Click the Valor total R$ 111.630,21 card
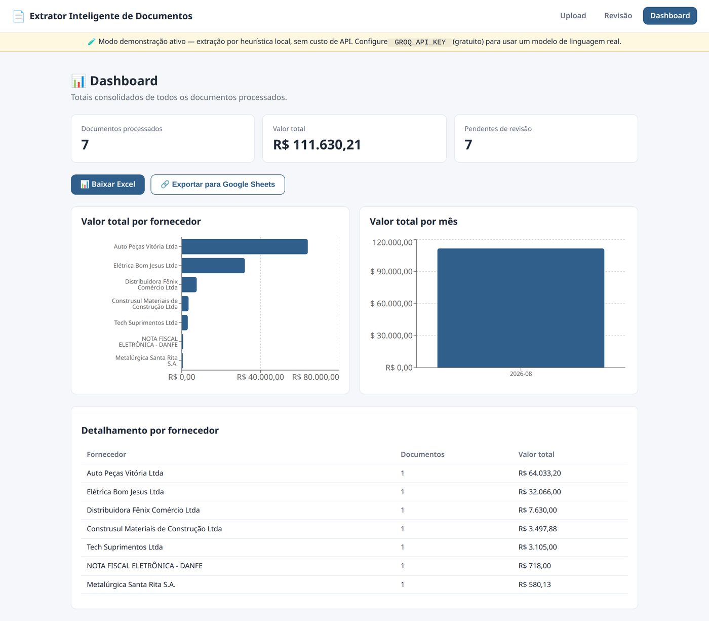Image resolution: width=709 pixels, height=621 pixels. click(x=354, y=138)
